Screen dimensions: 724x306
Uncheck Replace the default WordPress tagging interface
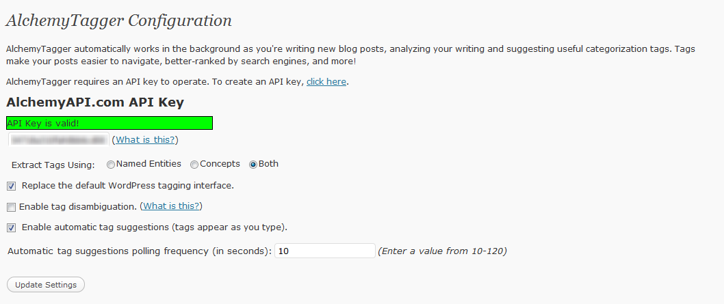click(12, 186)
